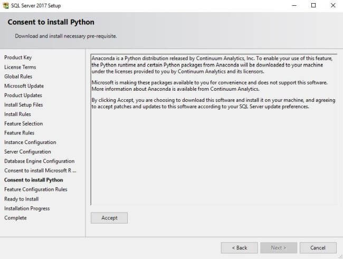Select the Install Rules step
This screenshot has height=259, width=343.
tap(17, 114)
